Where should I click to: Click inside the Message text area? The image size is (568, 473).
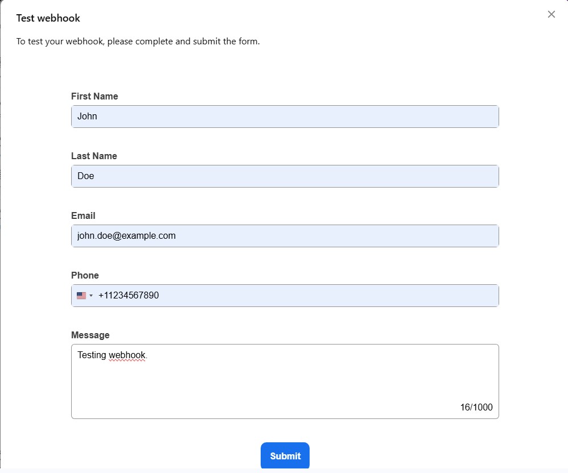[285, 381]
